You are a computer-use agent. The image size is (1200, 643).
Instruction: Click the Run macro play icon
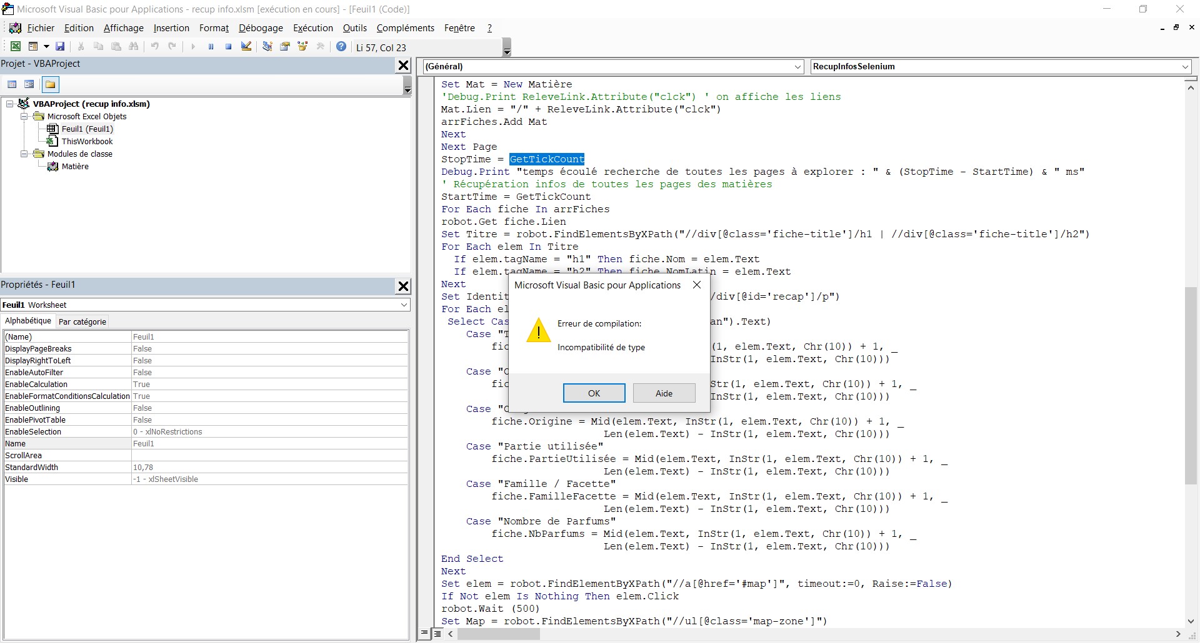[x=193, y=47]
